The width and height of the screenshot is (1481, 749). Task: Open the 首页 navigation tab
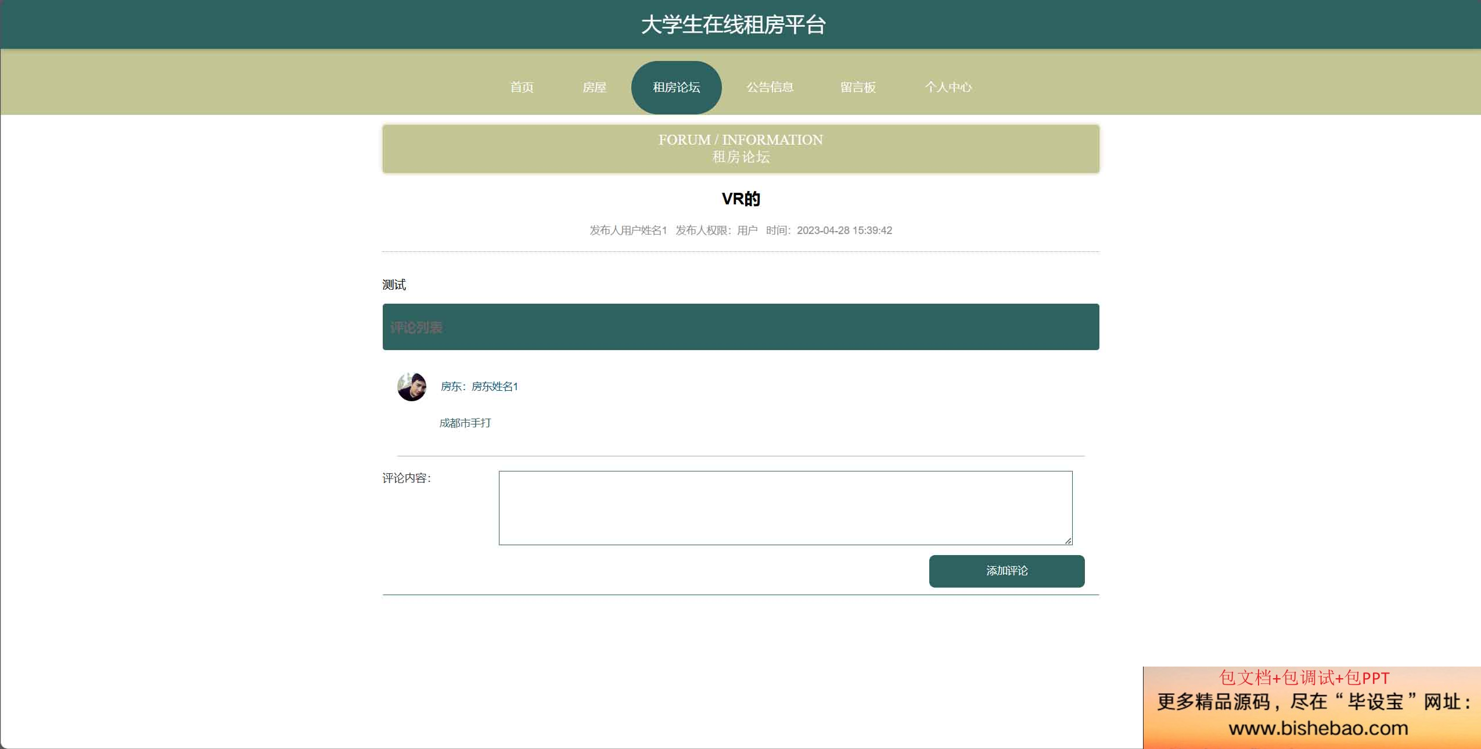[522, 87]
